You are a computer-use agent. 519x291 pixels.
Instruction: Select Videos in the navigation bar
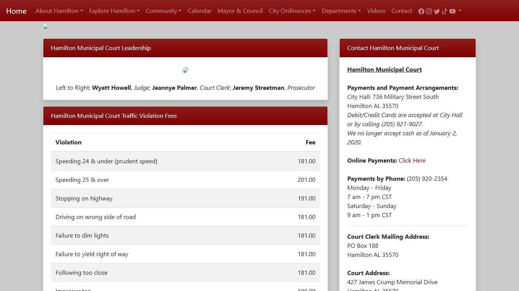click(376, 11)
